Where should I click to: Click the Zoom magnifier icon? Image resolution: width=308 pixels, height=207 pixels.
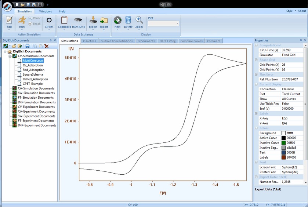pyautogui.click(x=139, y=21)
